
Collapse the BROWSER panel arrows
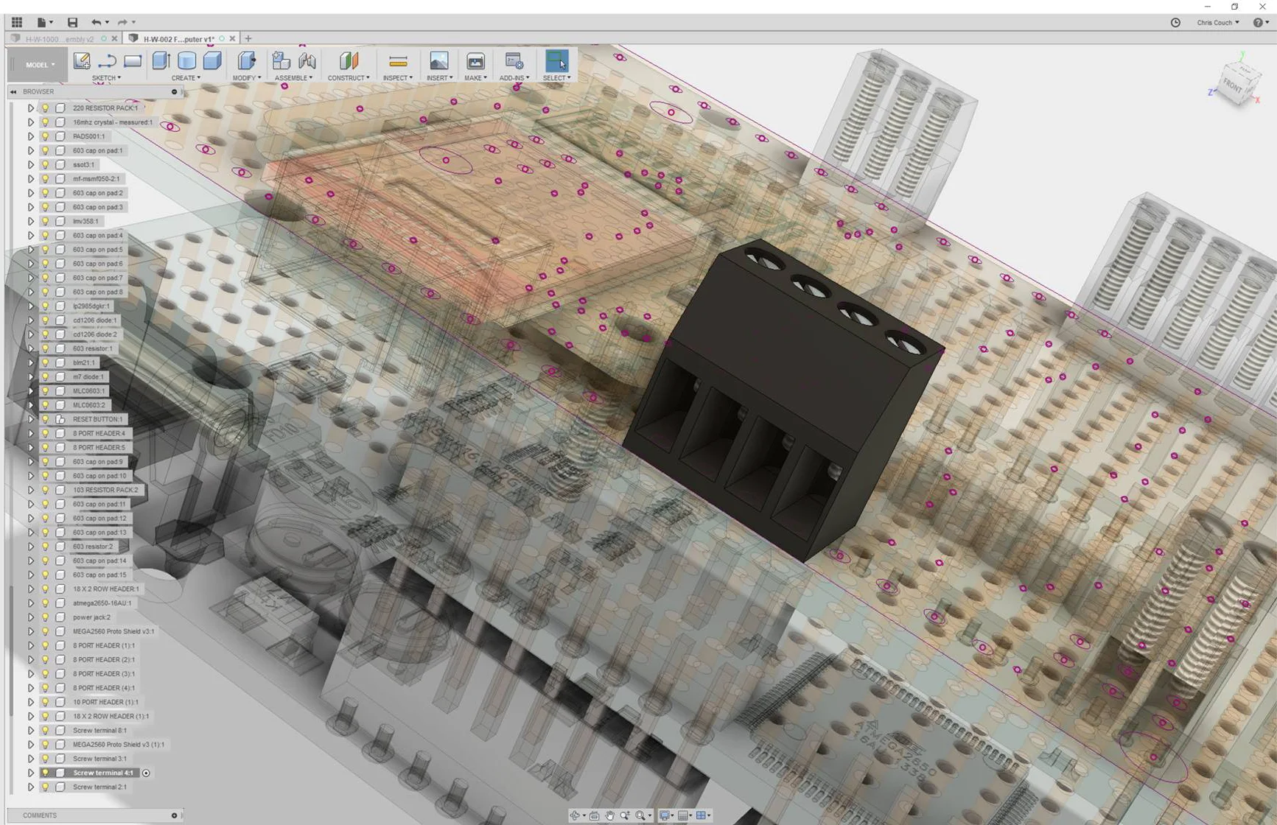click(13, 91)
